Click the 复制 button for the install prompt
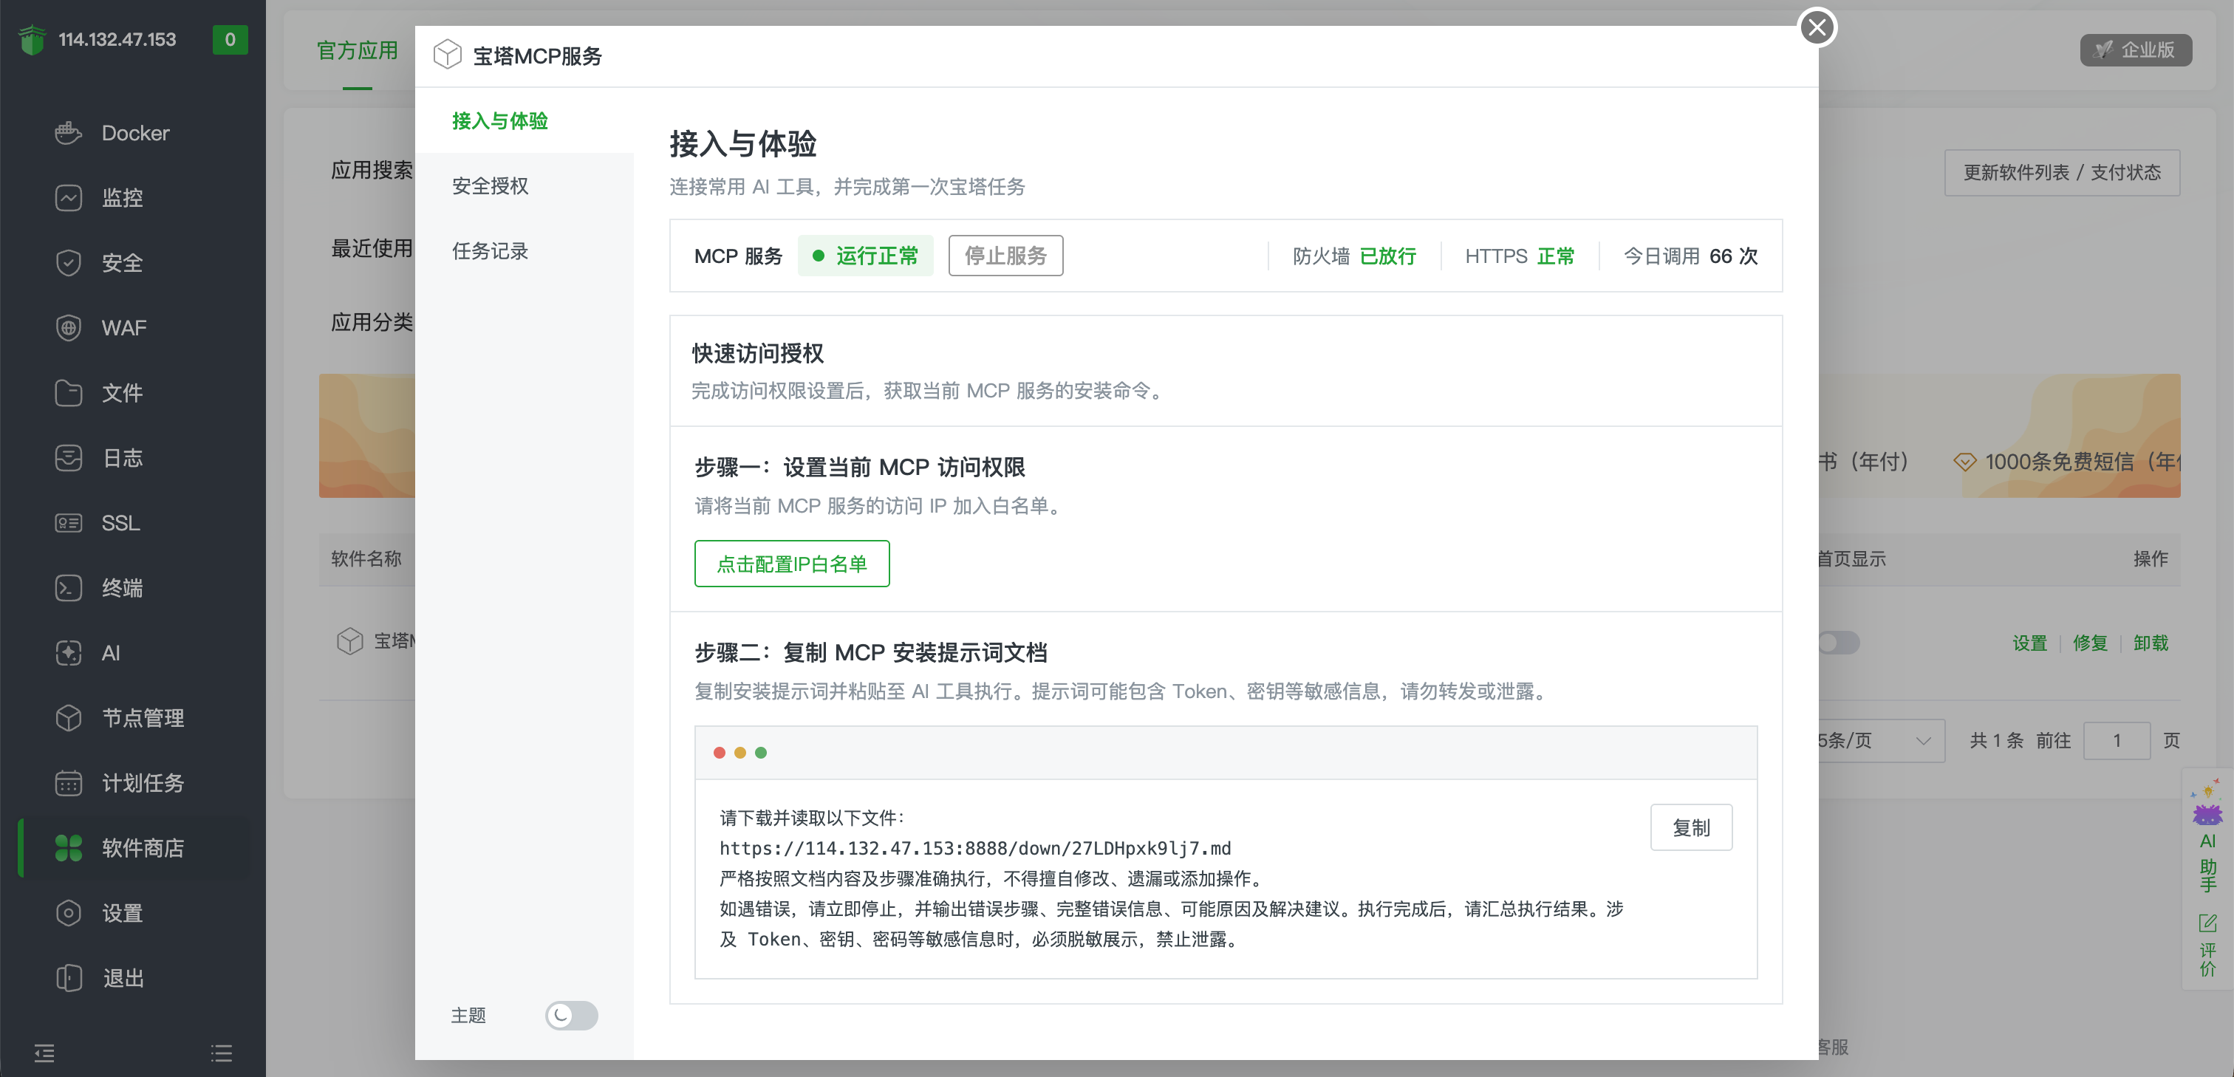The image size is (2234, 1077). (x=1690, y=827)
